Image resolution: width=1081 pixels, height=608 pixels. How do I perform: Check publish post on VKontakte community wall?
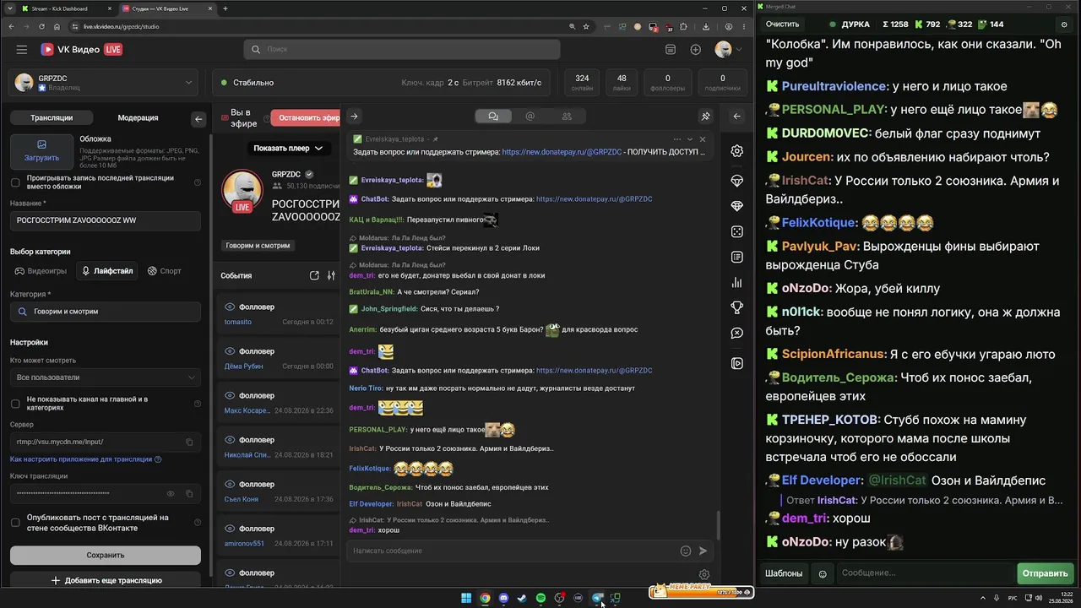click(x=15, y=523)
